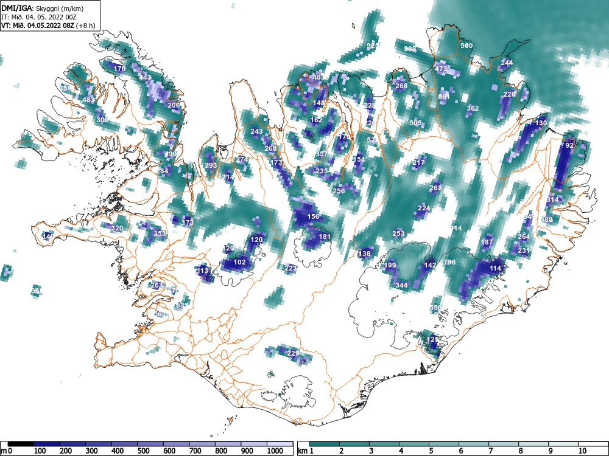
Task: Click the visibility value "262" on the map
Action: (436, 188)
